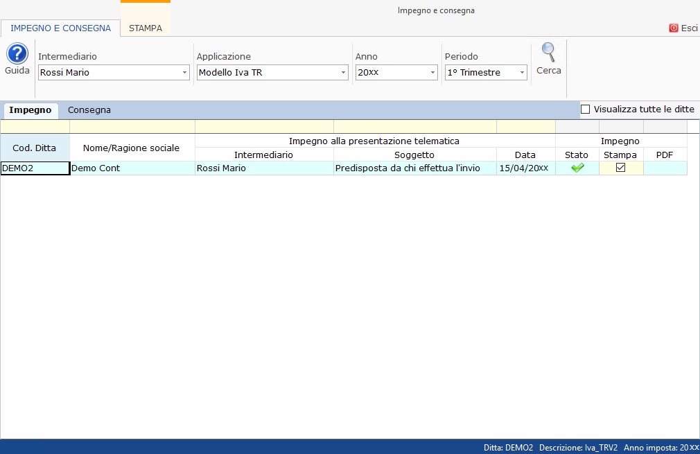Image resolution: width=700 pixels, height=454 pixels.
Task: Switch to the Consegna sub-tab
Action: pyautogui.click(x=89, y=110)
